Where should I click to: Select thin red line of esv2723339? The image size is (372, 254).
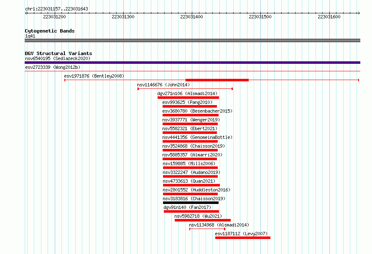pyautogui.click(x=192, y=71)
